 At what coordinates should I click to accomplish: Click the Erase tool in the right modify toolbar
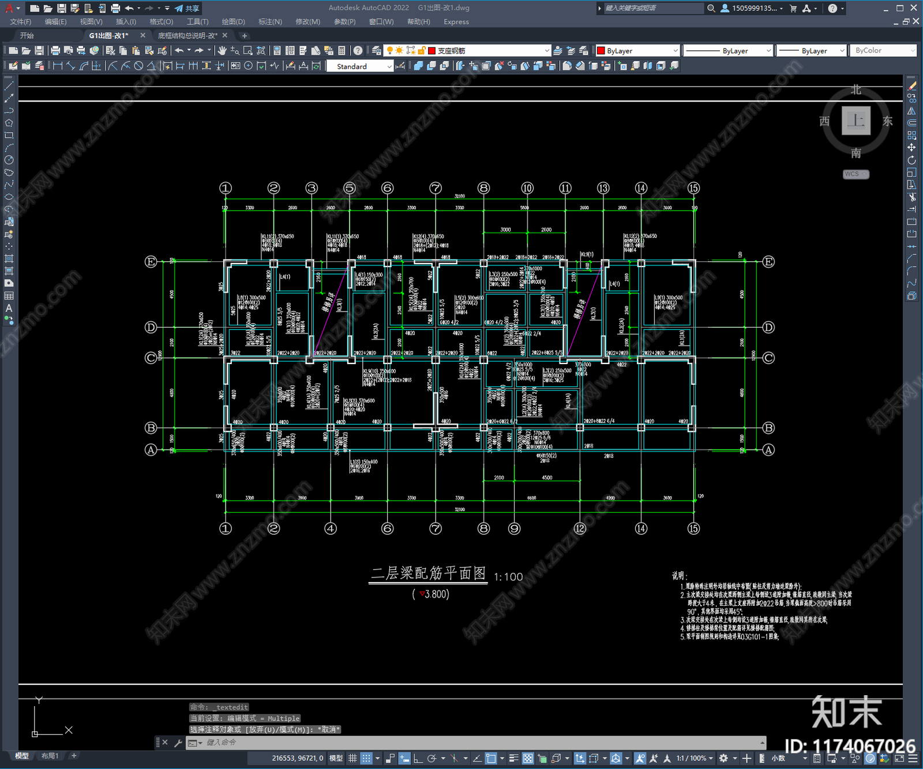click(x=911, y=85)
